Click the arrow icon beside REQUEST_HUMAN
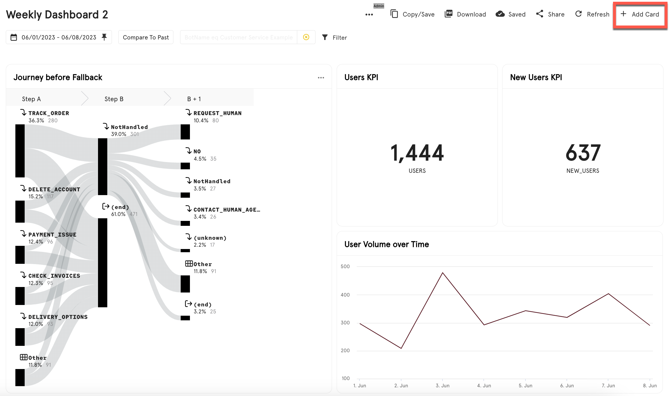 coord(189,112)
